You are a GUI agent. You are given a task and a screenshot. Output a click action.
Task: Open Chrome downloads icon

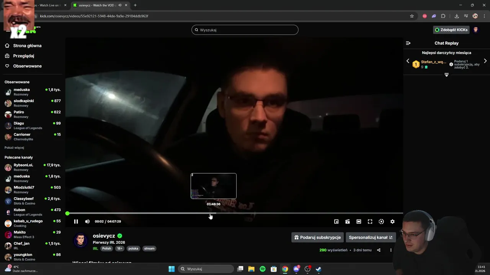pyautogui.click(x=457, y=16)
